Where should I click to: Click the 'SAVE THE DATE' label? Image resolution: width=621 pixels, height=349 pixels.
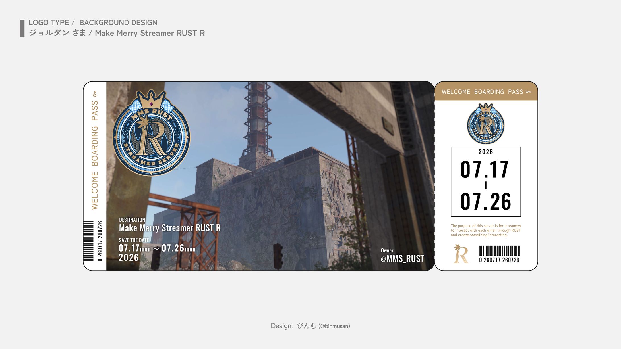(134, 240)
